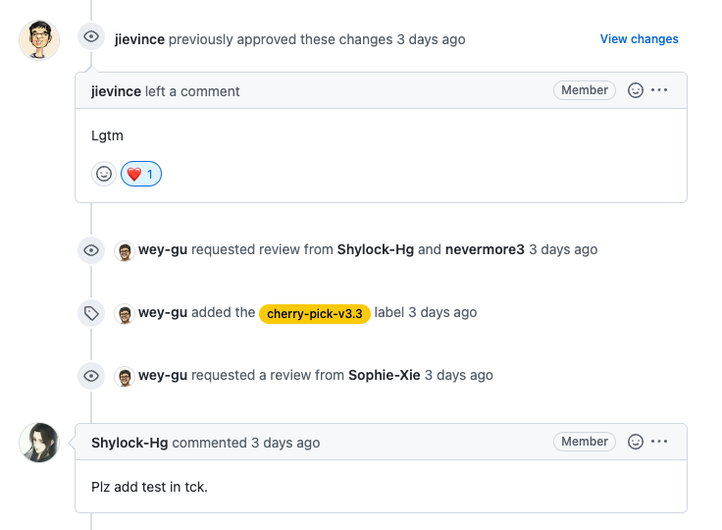Open wey-gu avatar on label added line
This screenshot has height=530, width=722.
click(125, 314)
